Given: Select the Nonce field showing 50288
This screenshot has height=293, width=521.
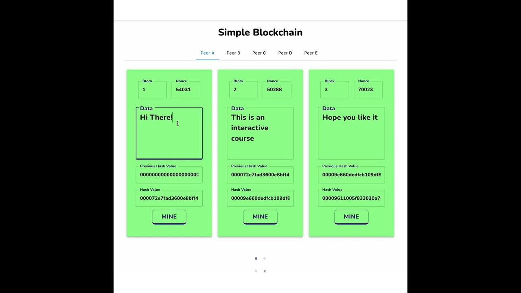Looking at the screenshot, I should 277,90.
